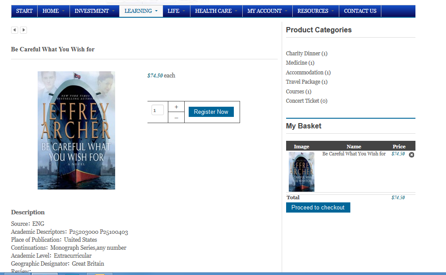Image resolution: width=446 pixels, height=275 pixels.
Task: Click the My Basket heading
Action: [303, 126]
